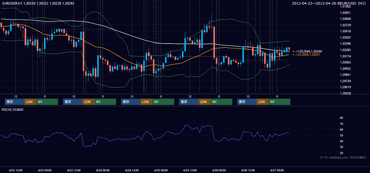This screenshot has height=173, width=370.
Task: Click price axis value 1.30396
Action: coord(345,44)
